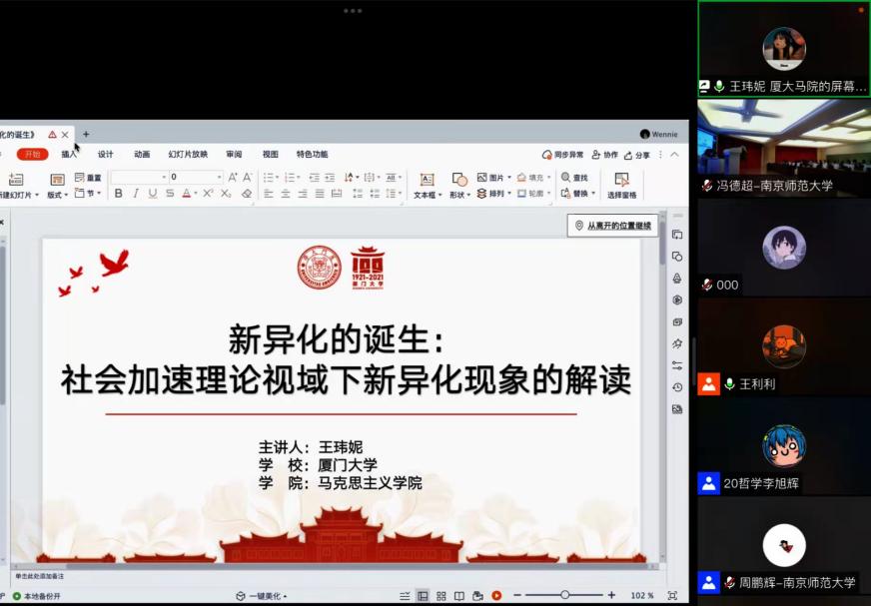Click the Bold formatting button
This screenshot has height=606, width=871.
click(x=119, y=194)
